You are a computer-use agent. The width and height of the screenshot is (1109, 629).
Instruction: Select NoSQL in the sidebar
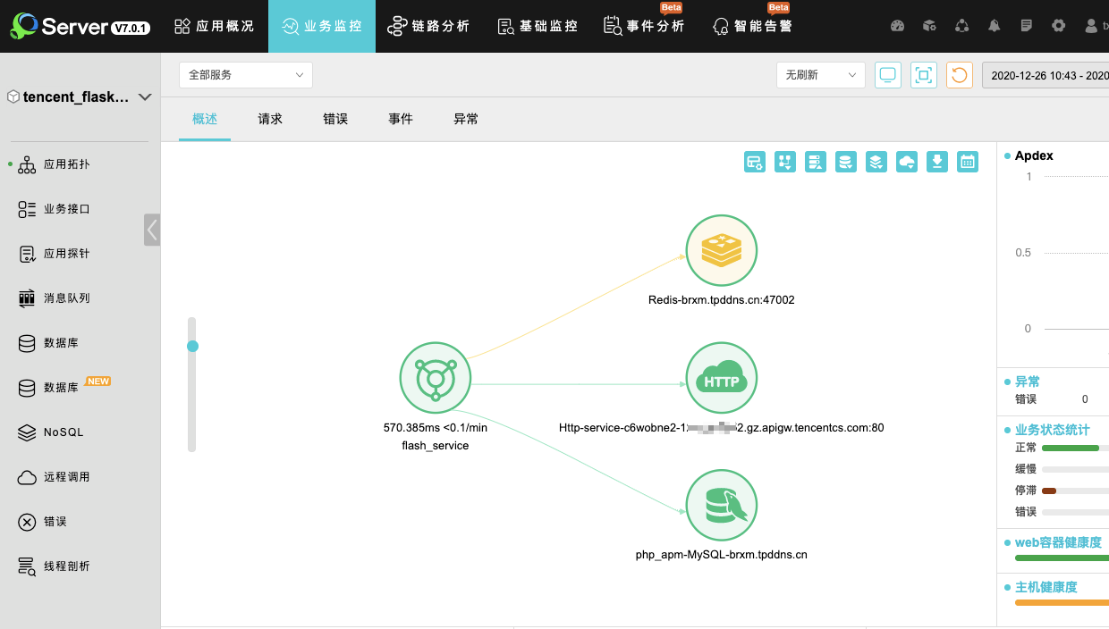click(63, 432)
